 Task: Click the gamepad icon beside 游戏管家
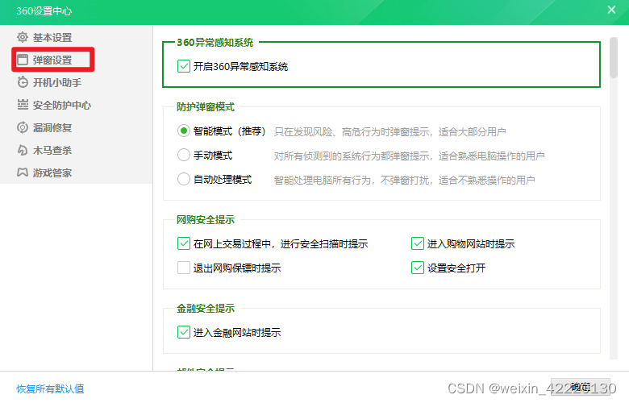(23, 172)
